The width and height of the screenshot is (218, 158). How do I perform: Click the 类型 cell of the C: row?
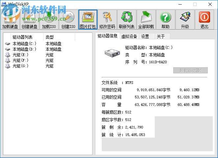coord(53,44)
